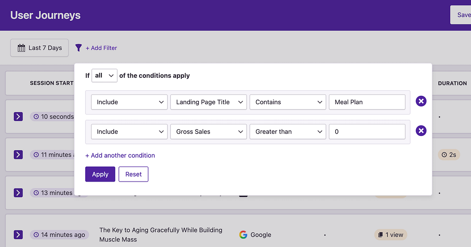Screen dimensions: 471x247
Task: Remove the Landing Page Title condition
Action: [421, 101]
